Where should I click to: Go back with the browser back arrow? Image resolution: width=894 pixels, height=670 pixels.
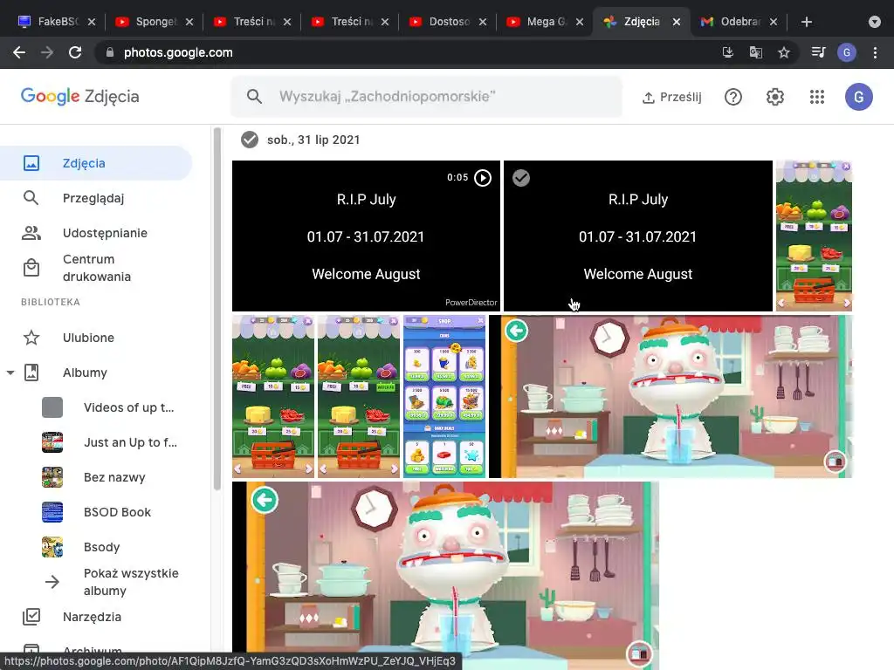point(19,52)
